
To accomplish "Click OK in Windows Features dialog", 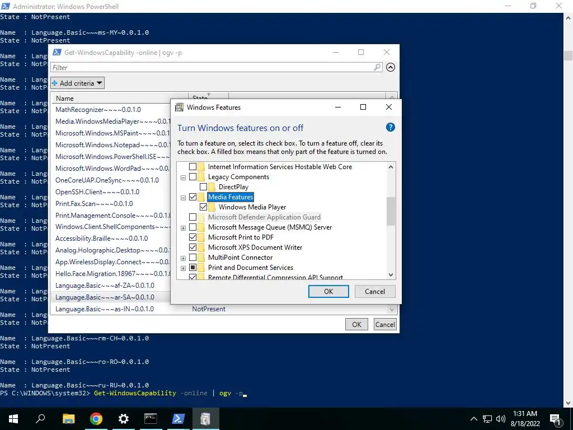I will click(328, 291).
